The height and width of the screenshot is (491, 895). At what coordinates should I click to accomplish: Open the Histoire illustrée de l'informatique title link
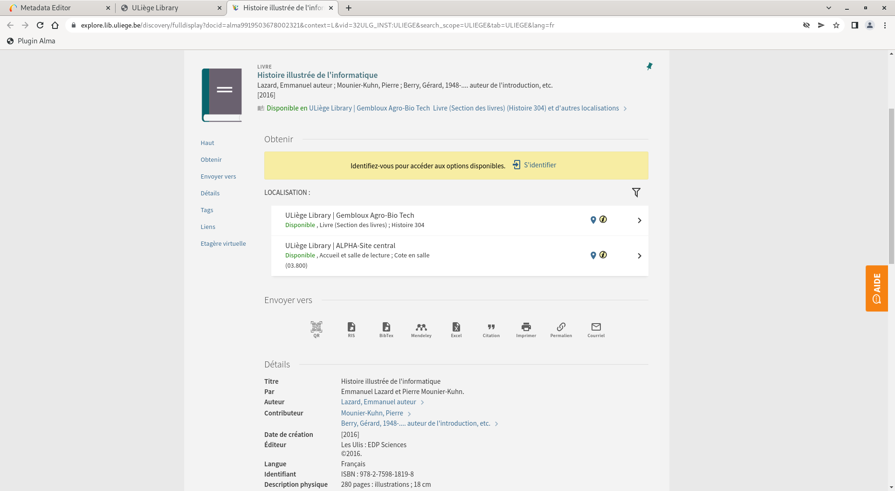(x=317, y=75)
